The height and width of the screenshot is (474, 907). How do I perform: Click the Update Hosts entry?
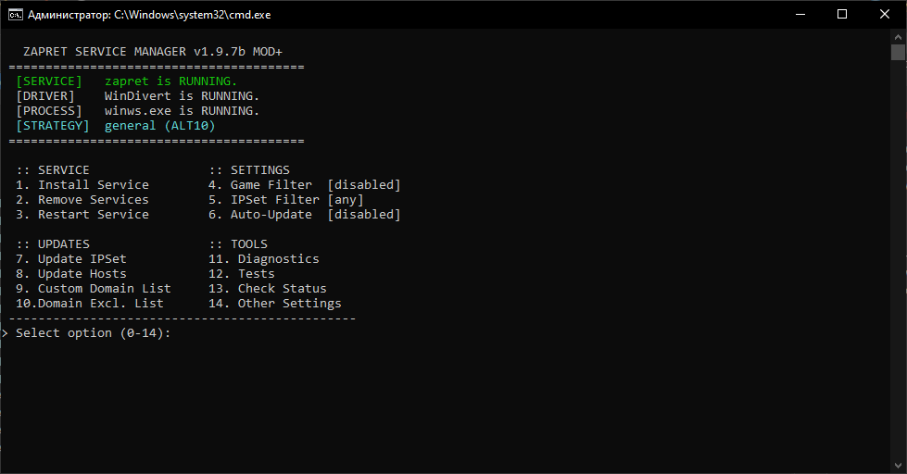[x=82, y=274]
